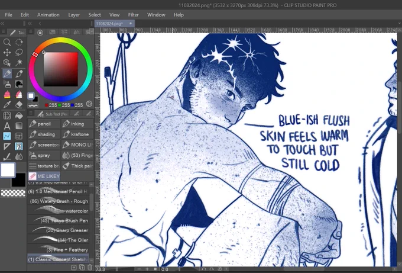Screen dimensions: 402x273
Task: Open the Edit menu
Action: point(25,15)
